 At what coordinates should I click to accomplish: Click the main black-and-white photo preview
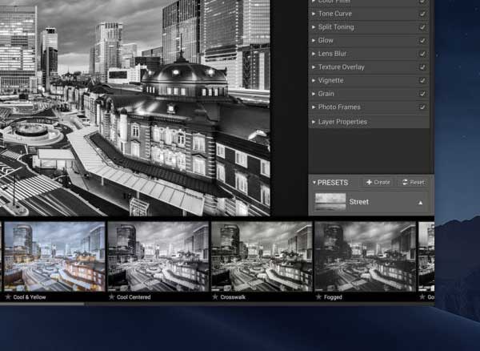135,108
